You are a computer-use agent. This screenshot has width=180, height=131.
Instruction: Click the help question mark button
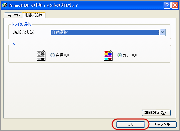[167, 5]
